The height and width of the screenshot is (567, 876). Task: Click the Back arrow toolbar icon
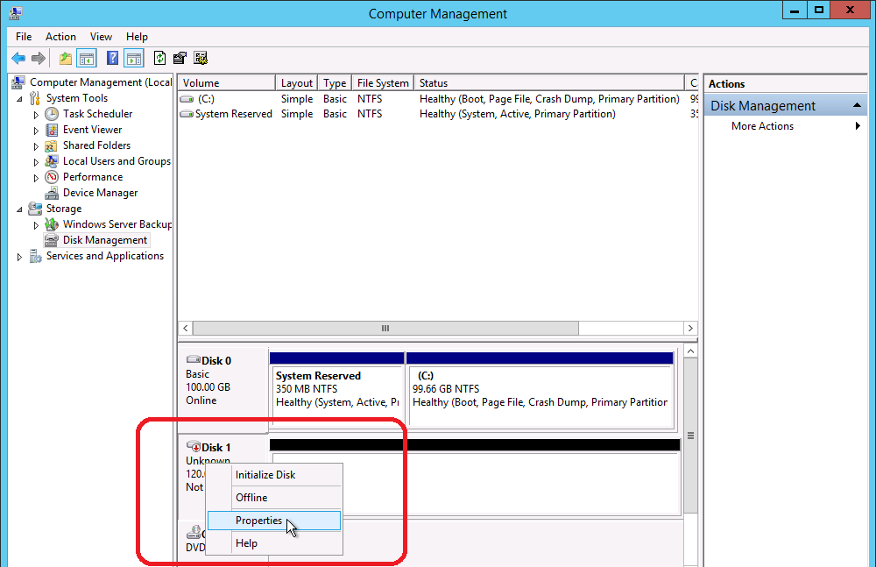[x=18, y=59]
